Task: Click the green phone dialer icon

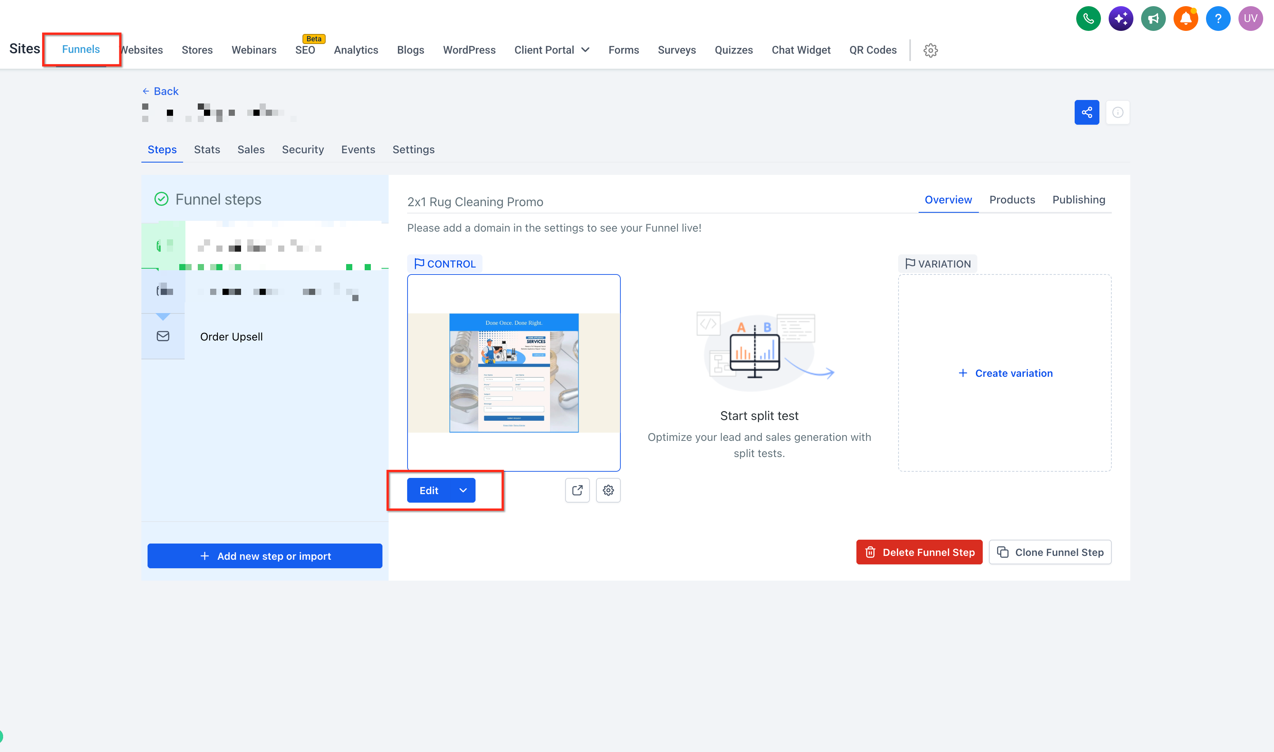Action: 1088,19
